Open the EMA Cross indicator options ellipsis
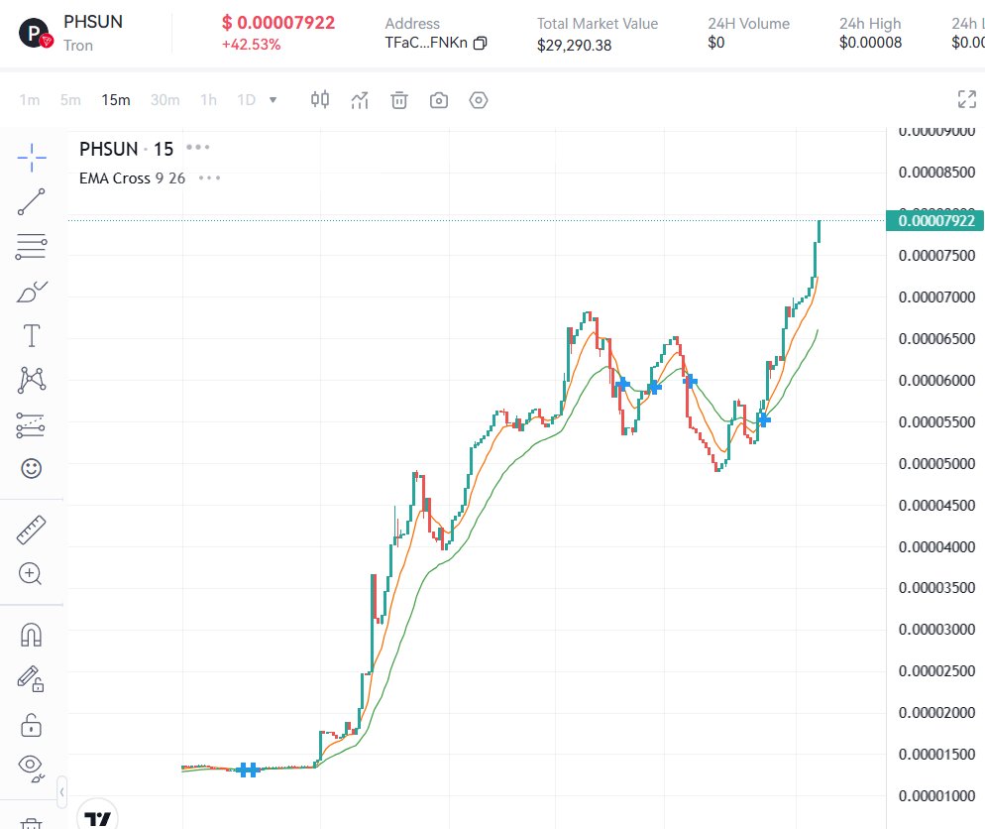985x829 pixels. point(208,178)
